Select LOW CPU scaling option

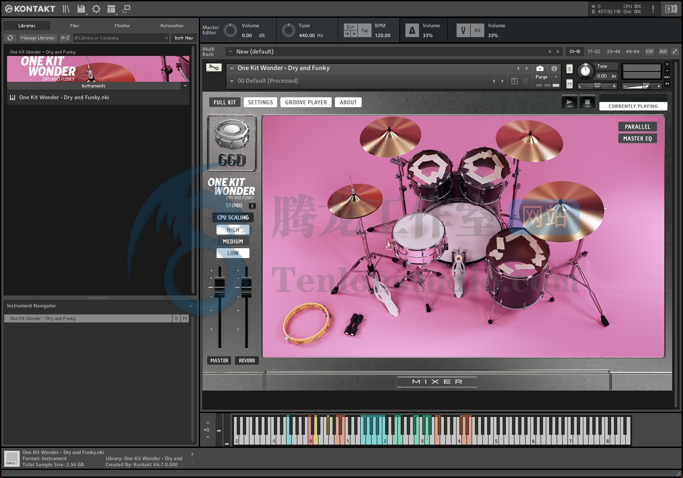[233, 253]
